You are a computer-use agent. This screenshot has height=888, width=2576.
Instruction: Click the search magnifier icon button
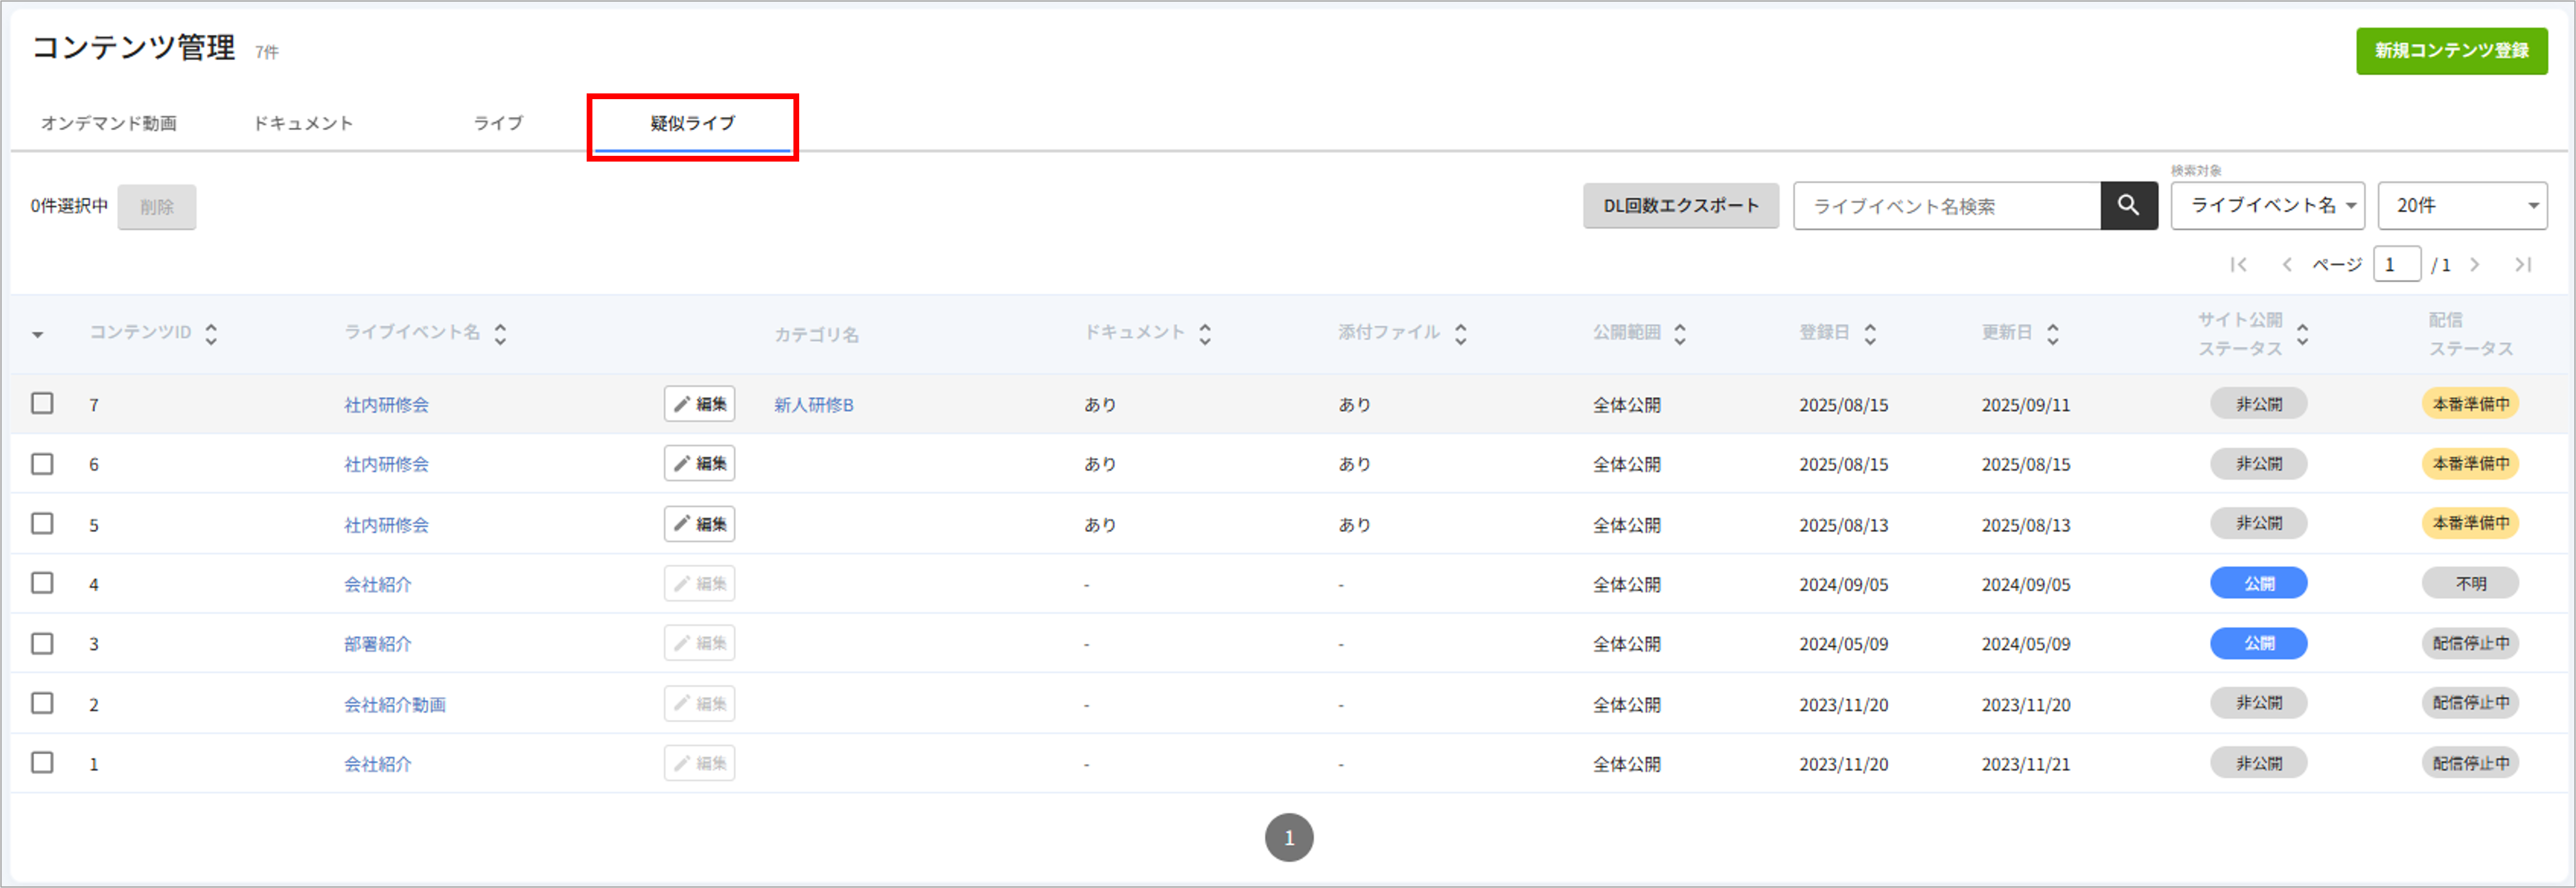point(2128,206)
